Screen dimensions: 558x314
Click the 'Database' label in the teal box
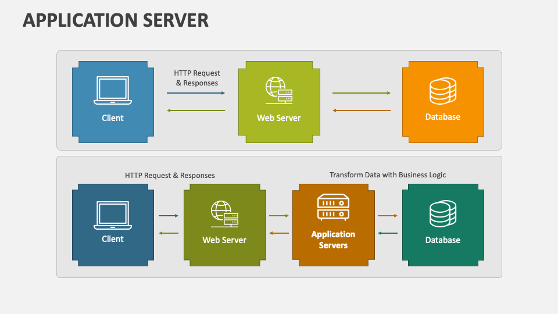click(x=443, y=240)
